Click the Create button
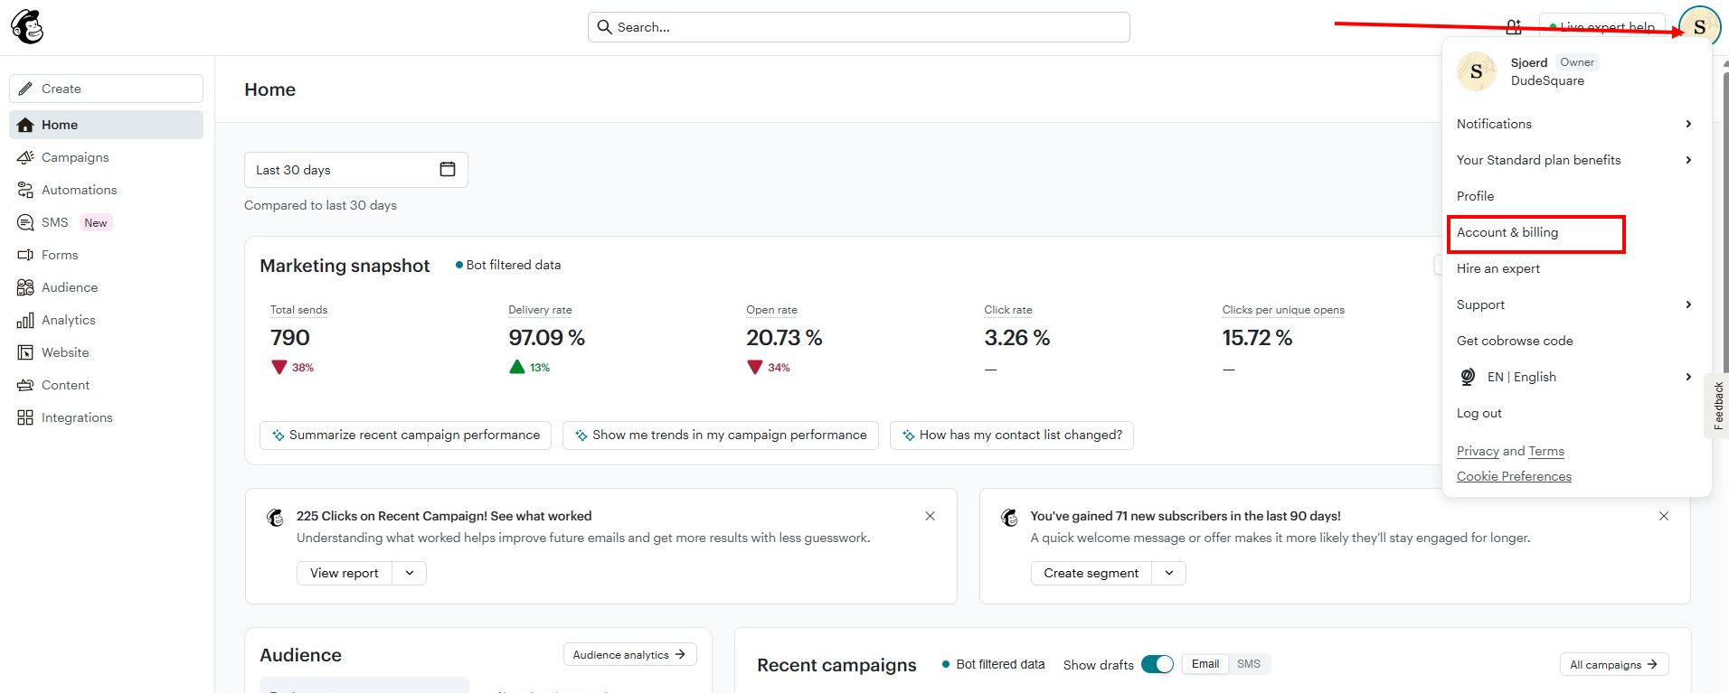The image size is (1729, 693). coord(106,89)
